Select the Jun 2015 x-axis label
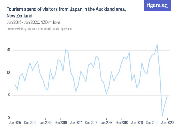Viewport: 178px width, 133px height. point(15,123)
